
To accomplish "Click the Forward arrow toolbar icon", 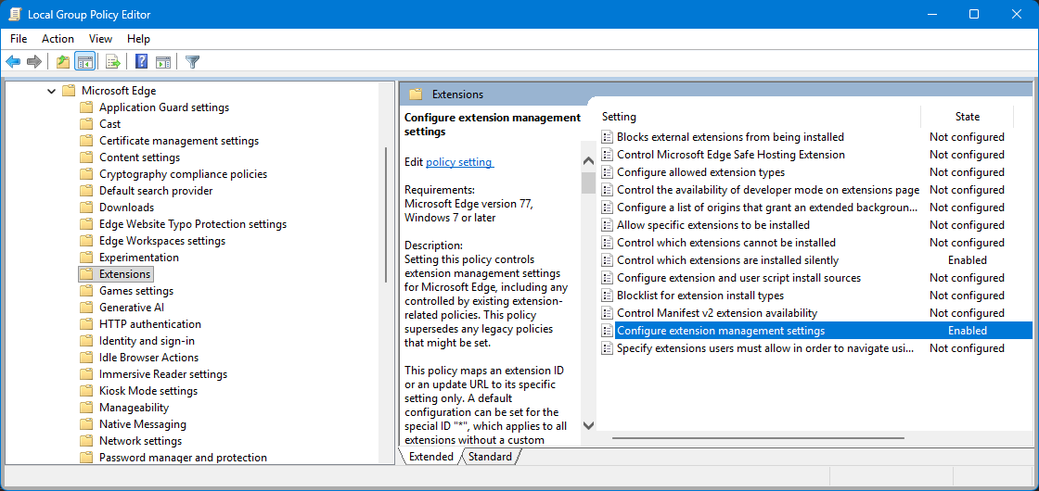I will 33,62.
